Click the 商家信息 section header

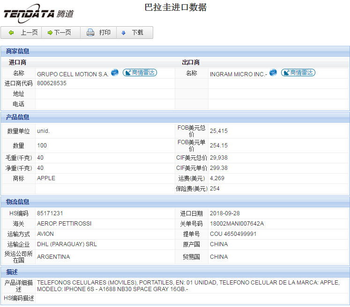pos(18,51)
